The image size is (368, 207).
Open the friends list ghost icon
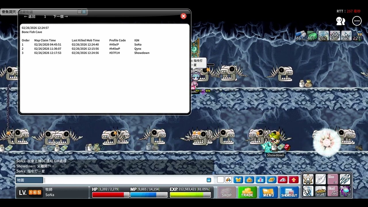click(341, 21)
